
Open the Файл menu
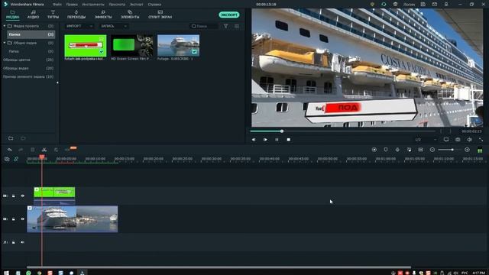(x=57, y=5)
